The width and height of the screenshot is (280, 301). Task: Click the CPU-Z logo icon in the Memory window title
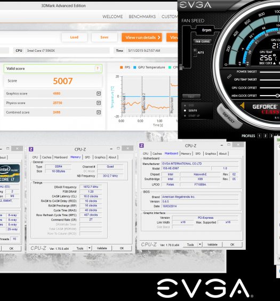(31, 149)
